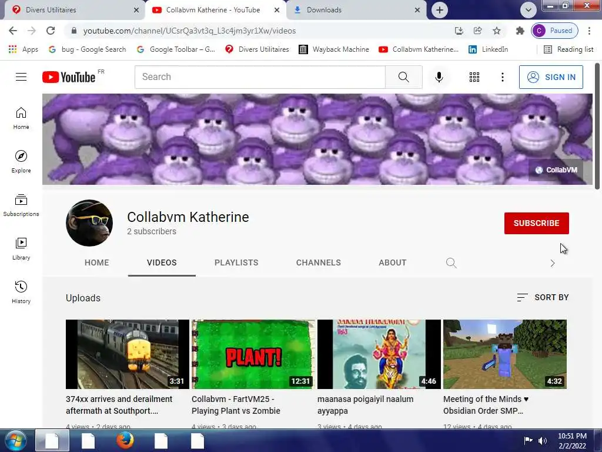Click the CollabVM link on the banner
602x452 pixels.
coord(556,170)
